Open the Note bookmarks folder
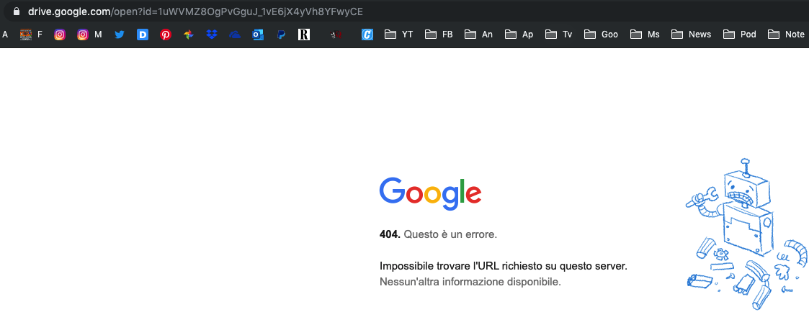 tap(786, 35)
